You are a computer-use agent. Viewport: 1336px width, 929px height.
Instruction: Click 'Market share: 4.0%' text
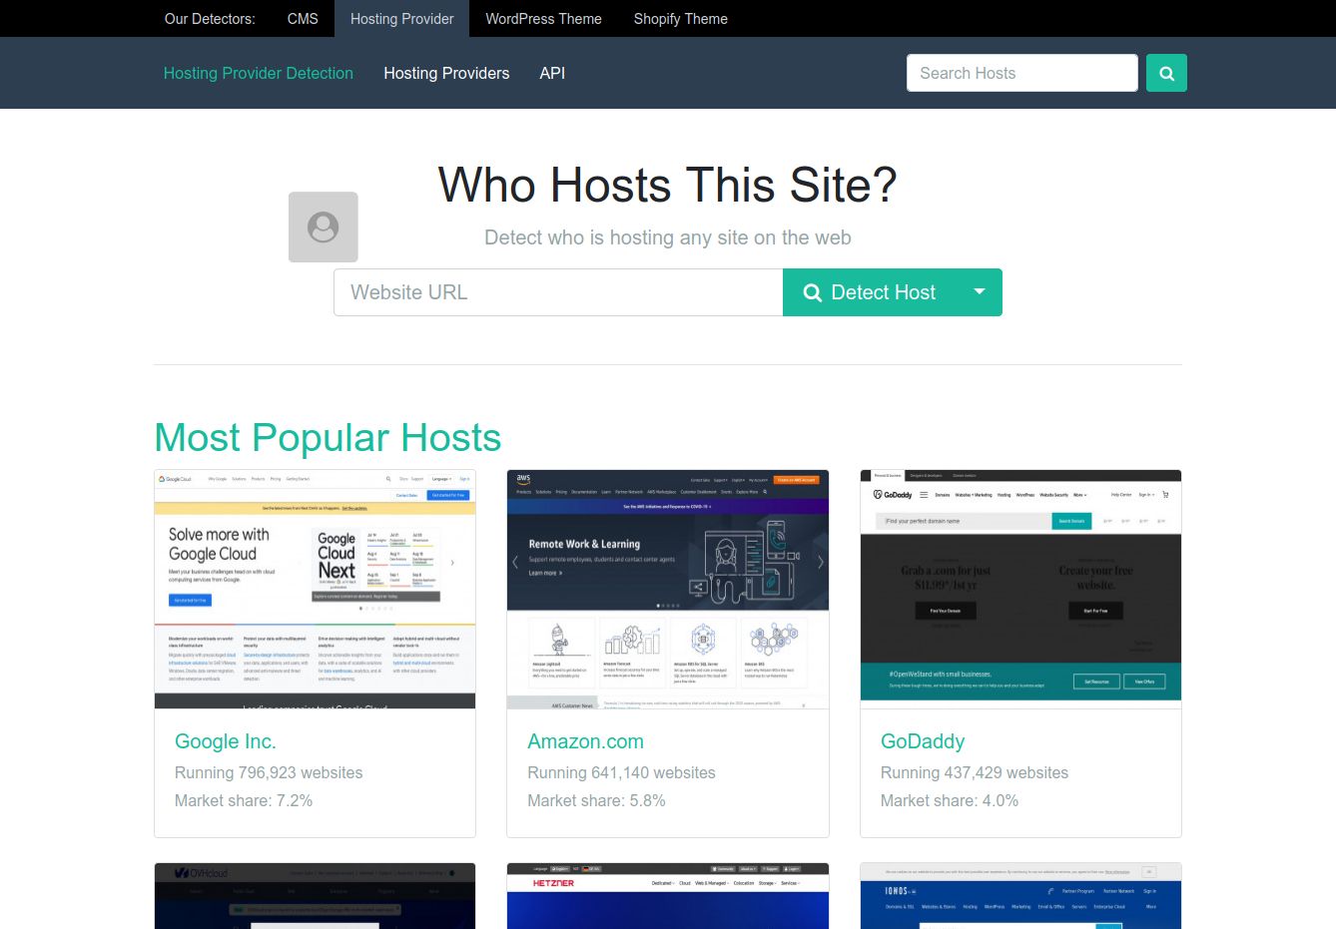pyautogui.click(x=950, y=800)
